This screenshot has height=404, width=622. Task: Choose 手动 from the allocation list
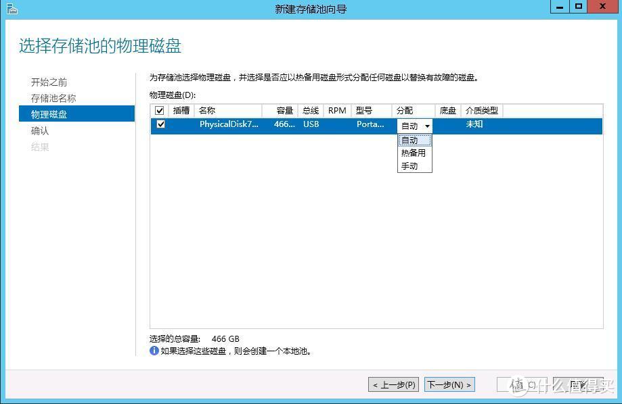point(414,166)
